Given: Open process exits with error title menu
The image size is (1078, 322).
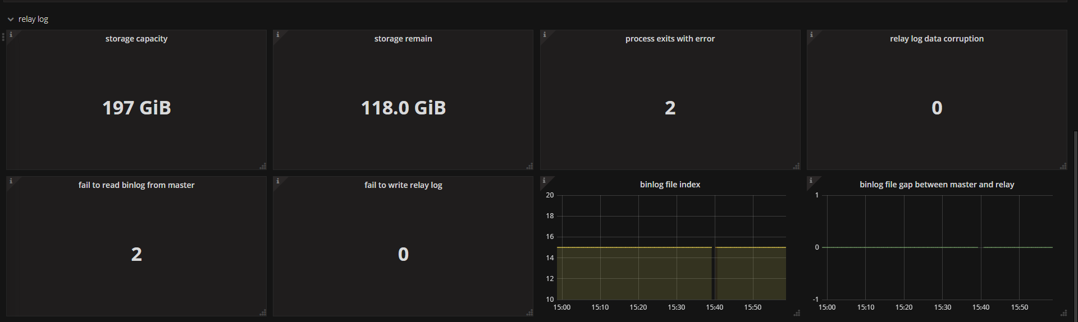Looking at the screenshot, I should pos(670,39).
